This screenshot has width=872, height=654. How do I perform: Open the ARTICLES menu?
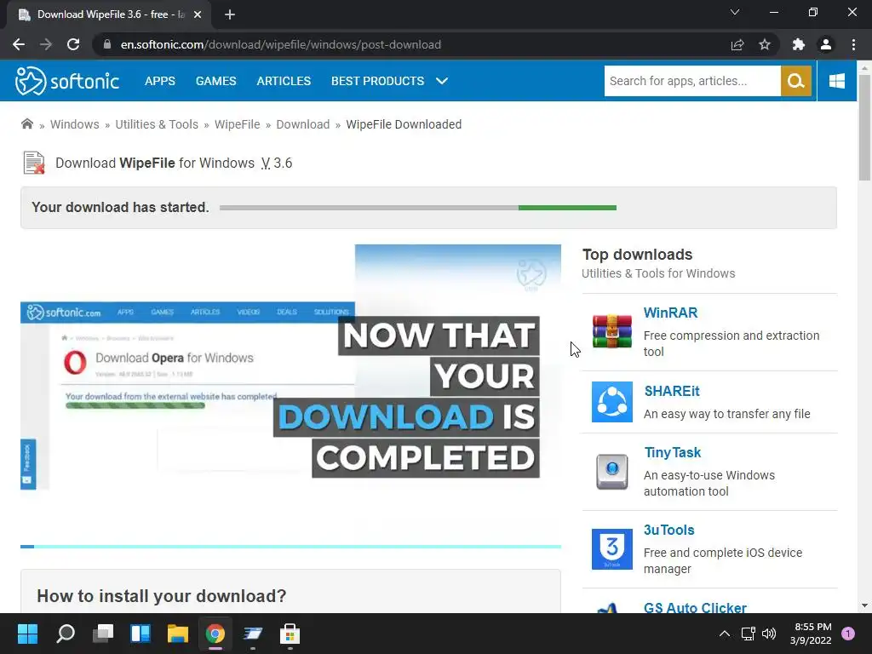284,81
